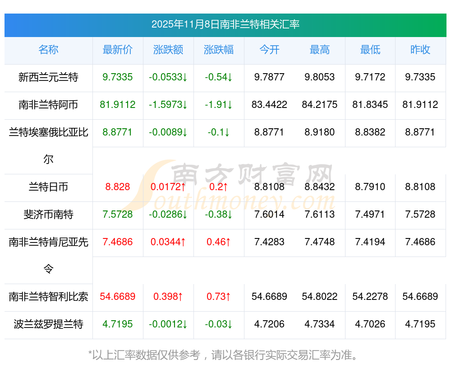Select the 涨跌额 column header

click(x=168, y=50)
